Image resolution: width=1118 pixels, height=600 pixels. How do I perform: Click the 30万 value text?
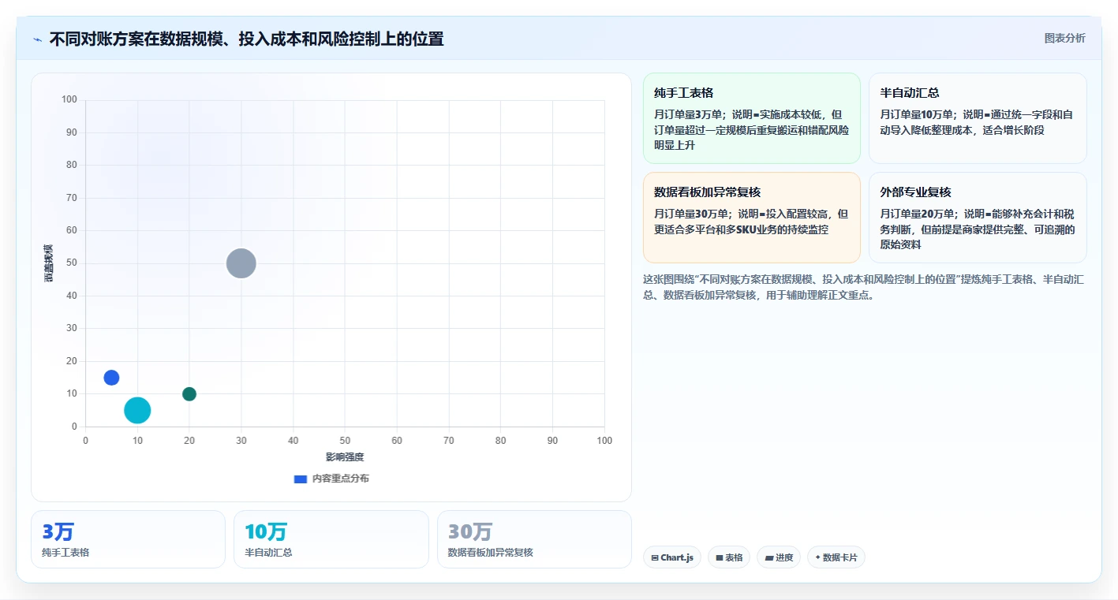tap(470, 532)
